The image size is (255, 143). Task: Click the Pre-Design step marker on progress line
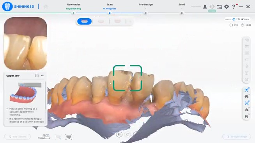point(145,13)
